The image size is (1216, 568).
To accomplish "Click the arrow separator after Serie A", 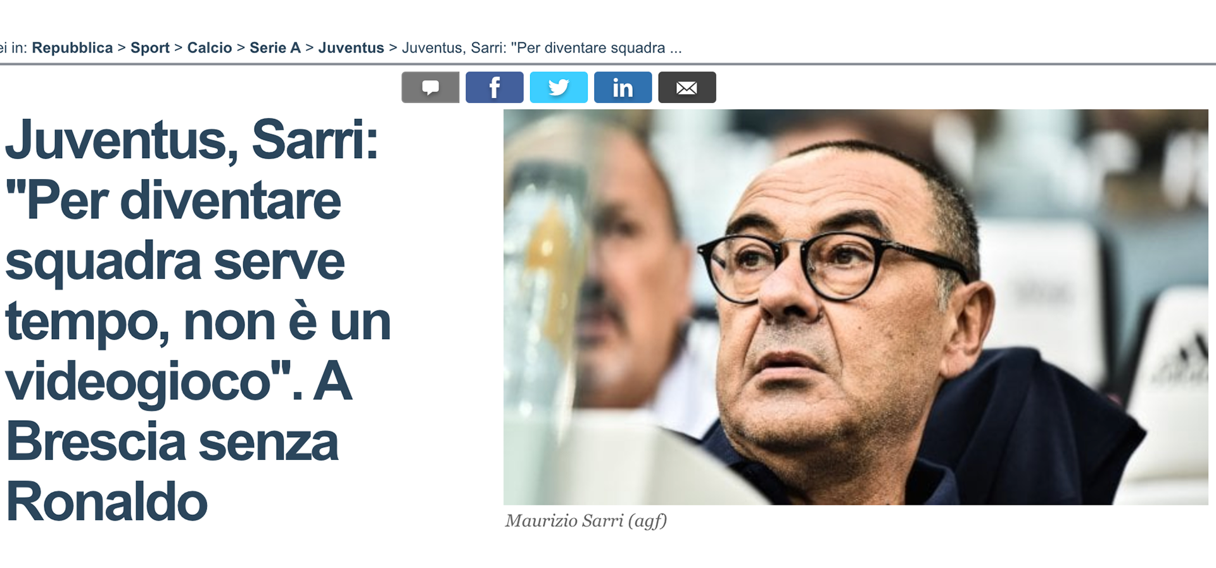I will coord(309,48).
